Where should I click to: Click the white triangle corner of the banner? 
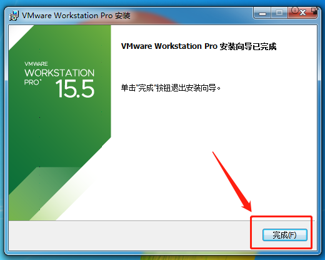[17, 34]
